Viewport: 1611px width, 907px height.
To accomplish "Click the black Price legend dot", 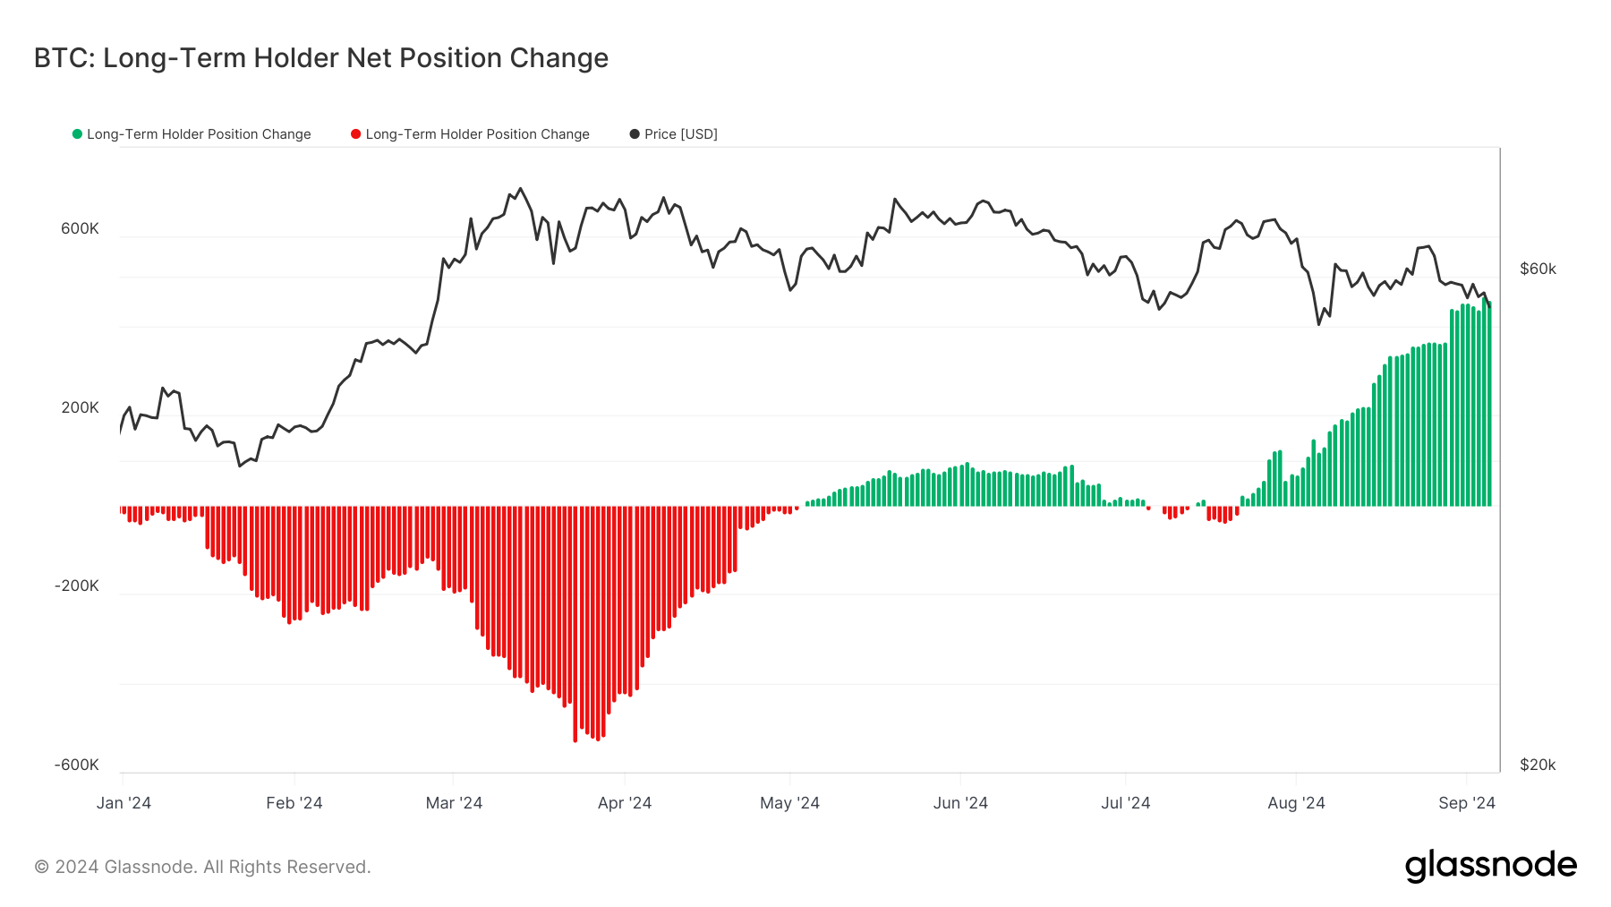I will (x=635, y=134).
